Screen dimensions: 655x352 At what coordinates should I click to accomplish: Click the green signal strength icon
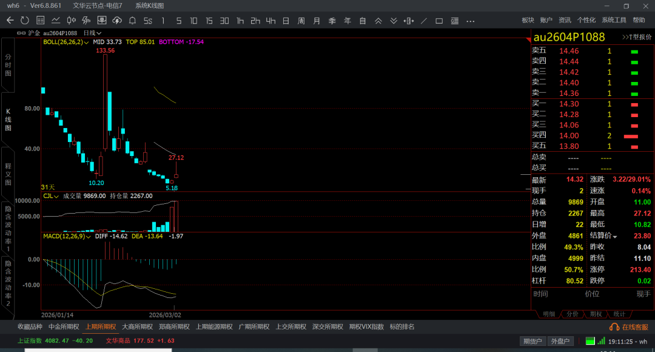[x=601, y=341]
